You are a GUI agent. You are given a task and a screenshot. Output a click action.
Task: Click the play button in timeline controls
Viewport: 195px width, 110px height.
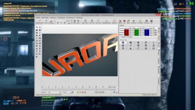point(98,92)
